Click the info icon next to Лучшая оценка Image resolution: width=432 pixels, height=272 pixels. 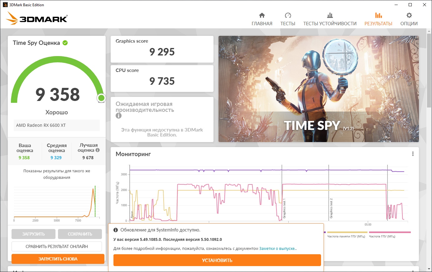[x=98, y=150]
